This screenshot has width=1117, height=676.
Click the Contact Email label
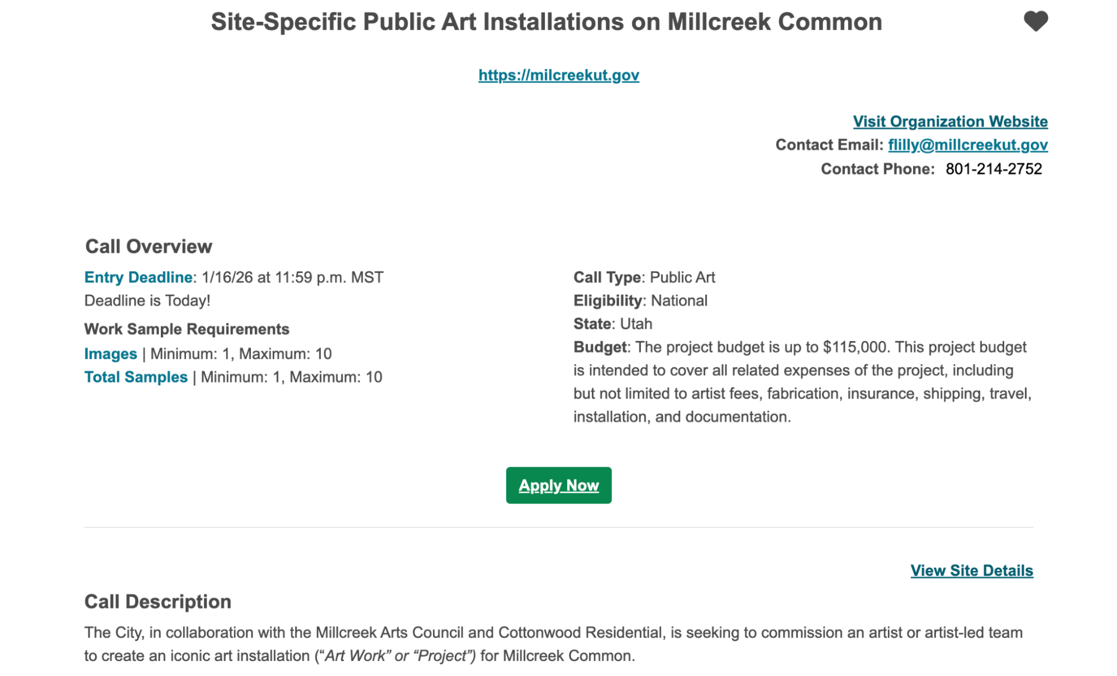829,145
